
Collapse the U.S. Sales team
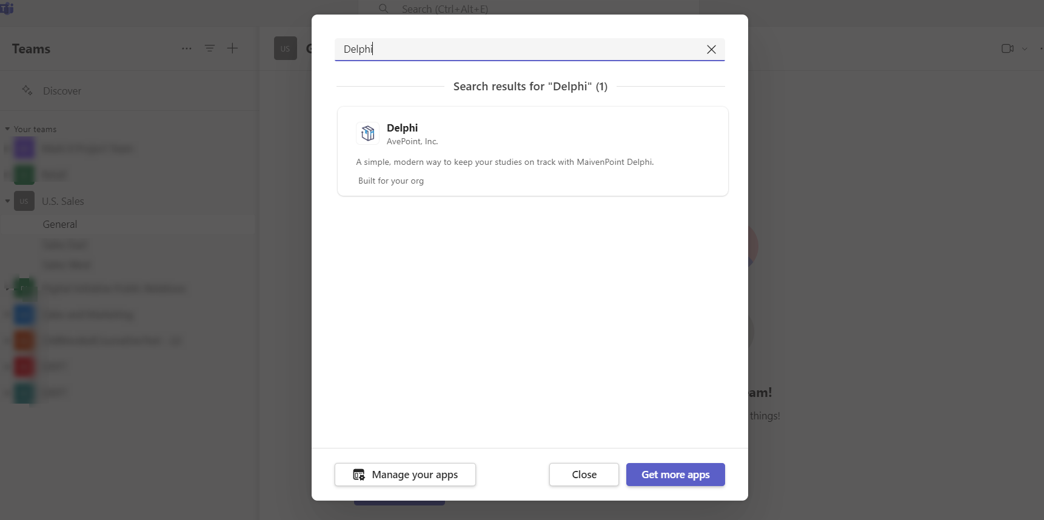click(7, 201)
